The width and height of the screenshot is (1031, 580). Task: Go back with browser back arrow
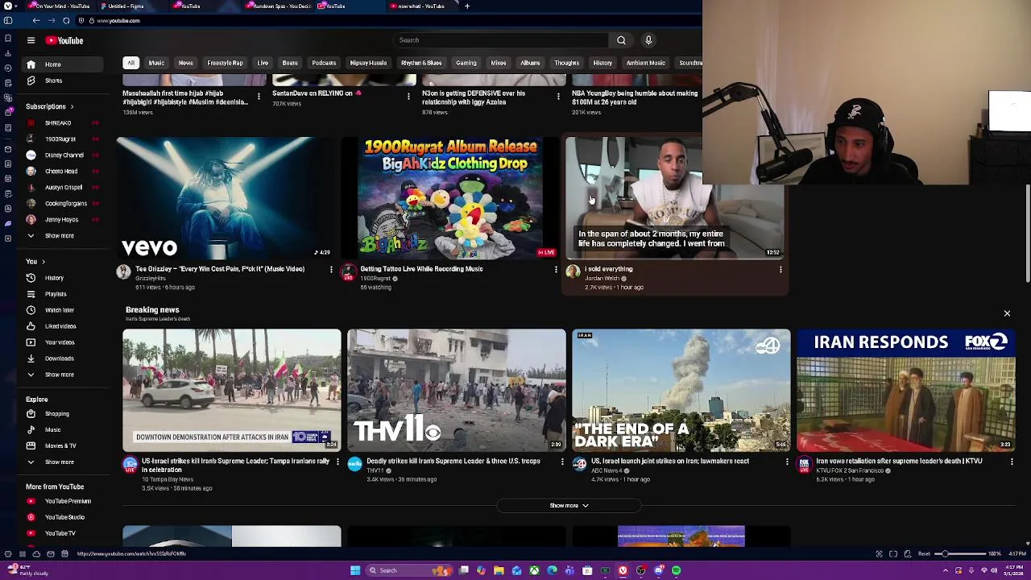[36, 20]
